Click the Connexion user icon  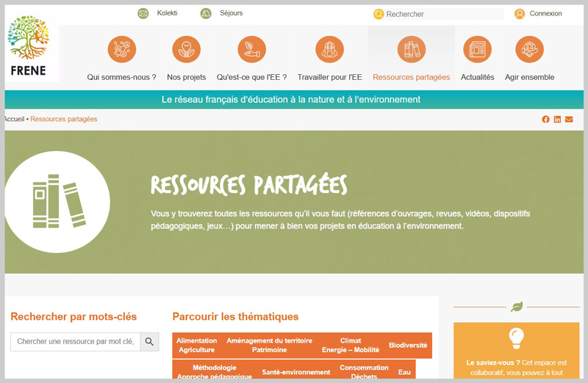click(x=520, y=14)
